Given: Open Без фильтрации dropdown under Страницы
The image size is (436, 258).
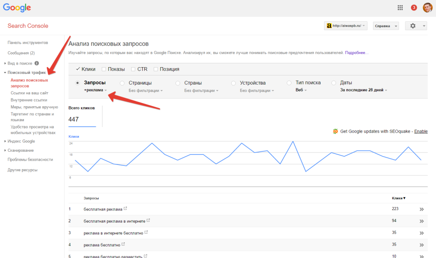Looking at the screenshot, I should click(x=146, y=91).
